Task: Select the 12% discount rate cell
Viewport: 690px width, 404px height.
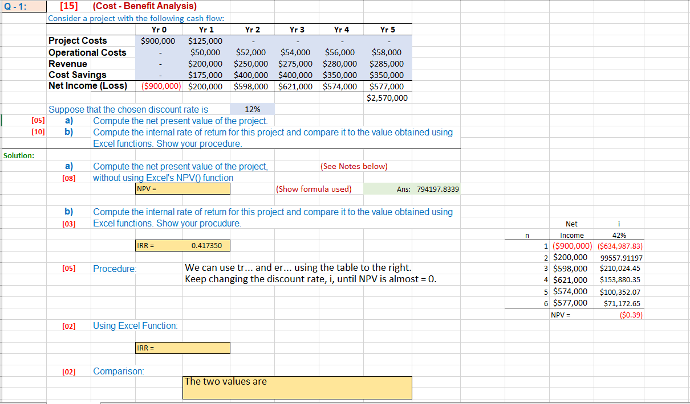Action: click(251, 109)
